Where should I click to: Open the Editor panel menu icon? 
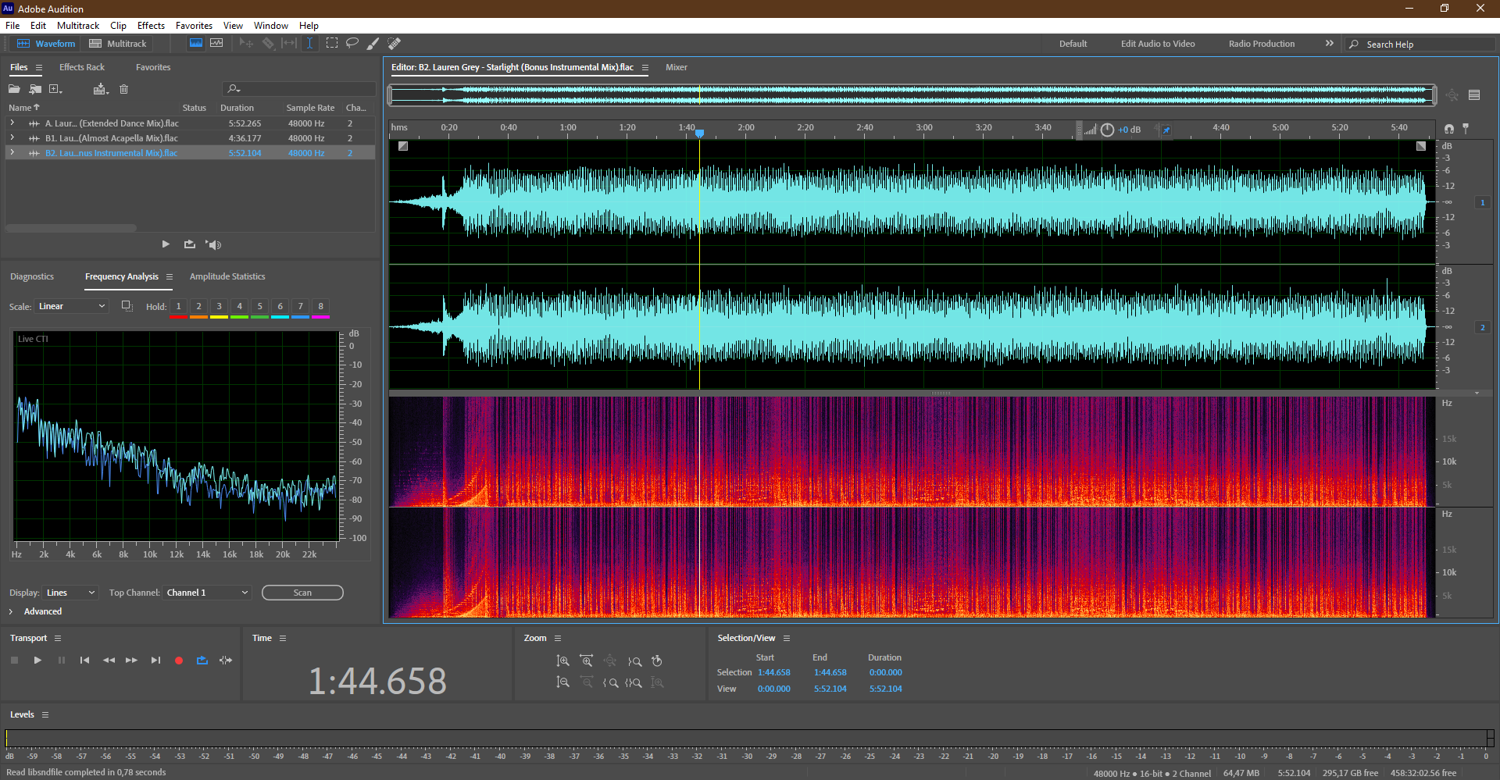[x=645, y=68]
